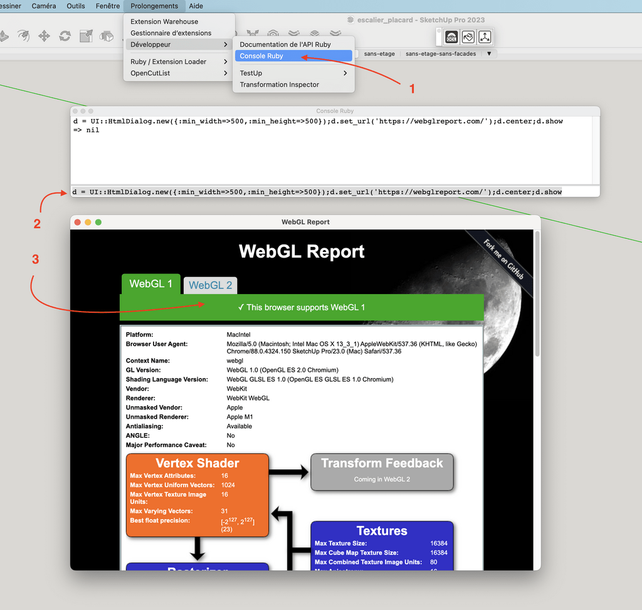Screen dimensions: 642x610
Task: Expand the Ruby / Extension Loader submenu
Action: [179, 62]
